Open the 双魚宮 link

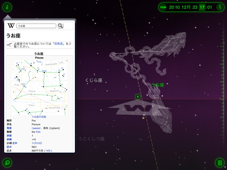pos(58,44)
